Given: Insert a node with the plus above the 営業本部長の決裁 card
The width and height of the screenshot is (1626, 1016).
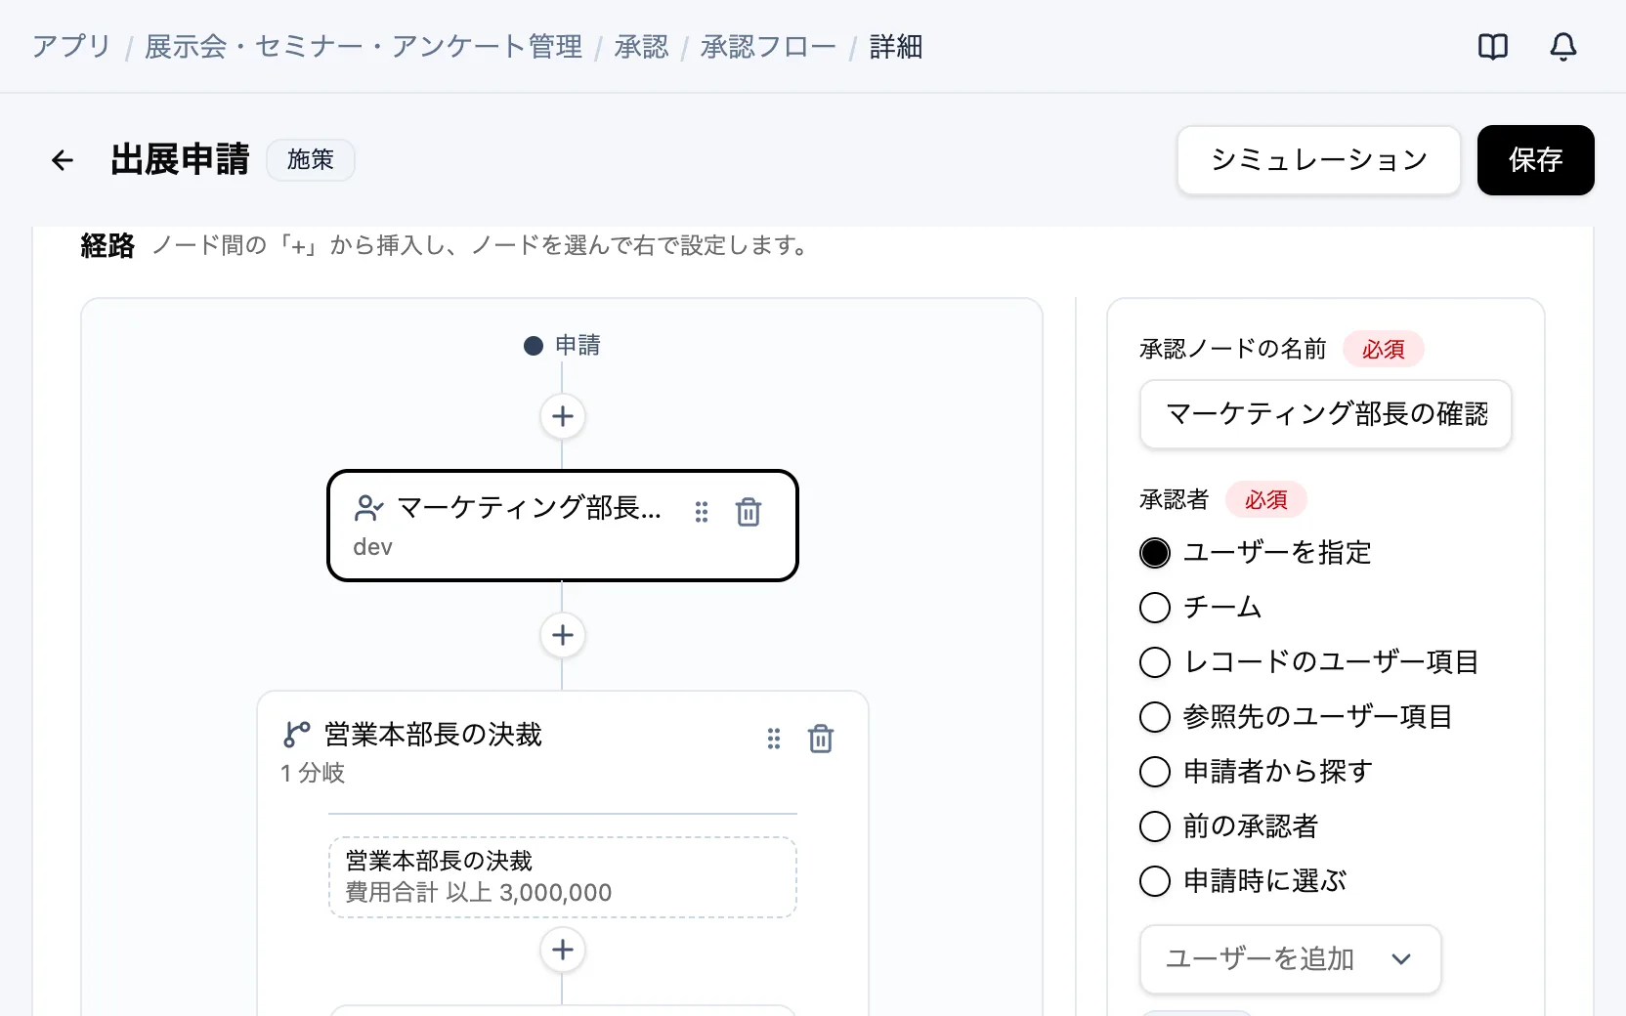Looking at the screenshot, I should (563, 635).
